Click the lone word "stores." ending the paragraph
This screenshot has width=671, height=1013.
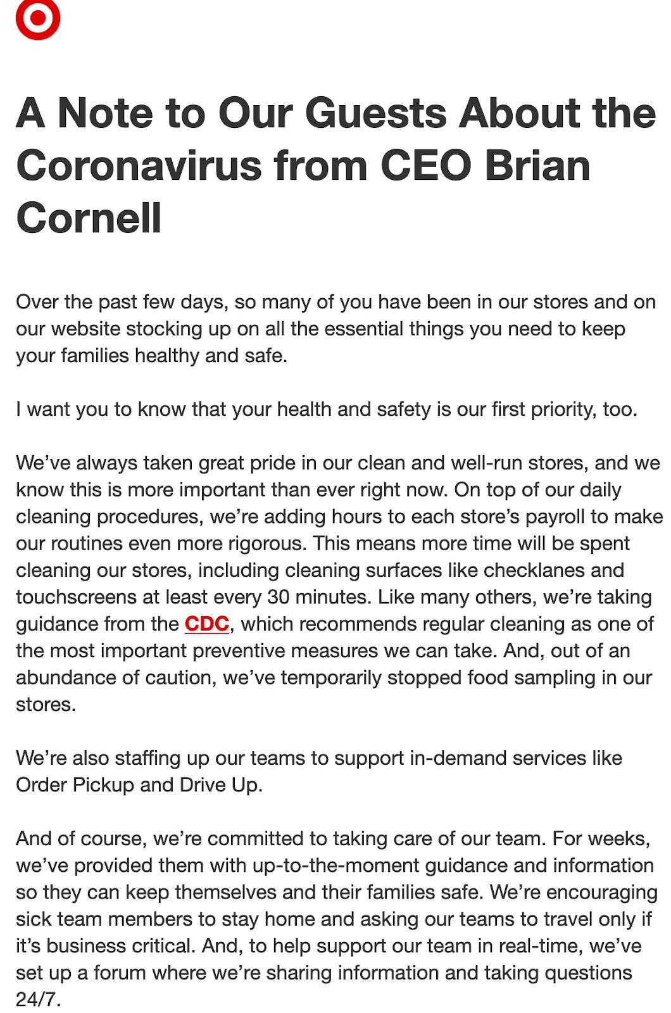pyautogui.click(x=46, y=705)
